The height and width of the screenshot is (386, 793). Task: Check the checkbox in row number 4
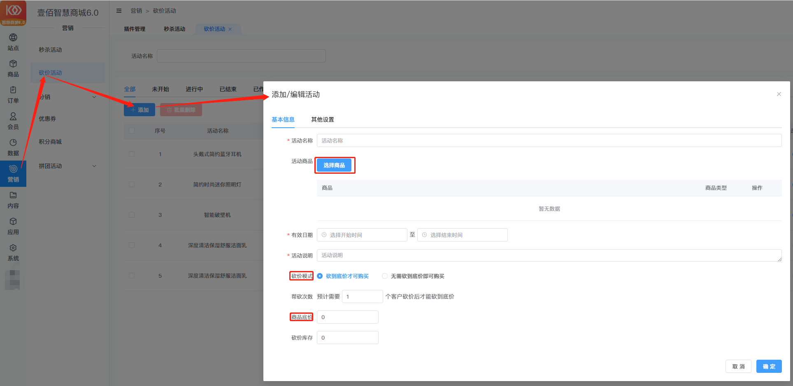click(132, 245)
